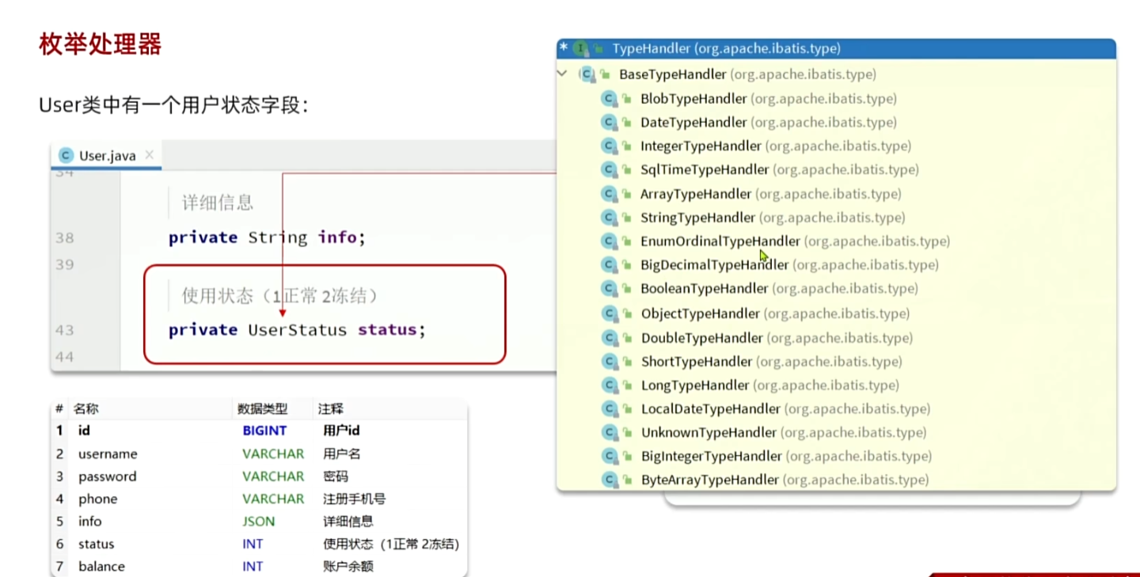Click the JSON data type of info
The width and height of the screenshot is (1140, 577).
pyautogui.click(x=259, y=522)
